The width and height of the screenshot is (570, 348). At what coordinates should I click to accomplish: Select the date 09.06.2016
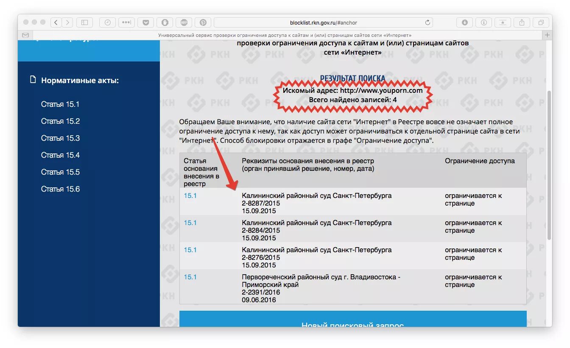(259, 300)
